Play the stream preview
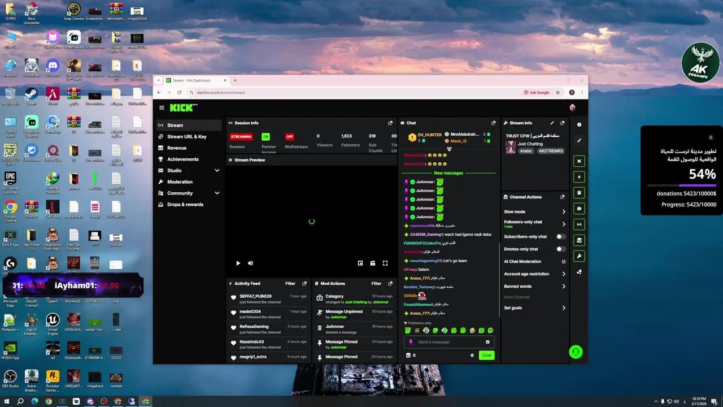 (238, 263)
